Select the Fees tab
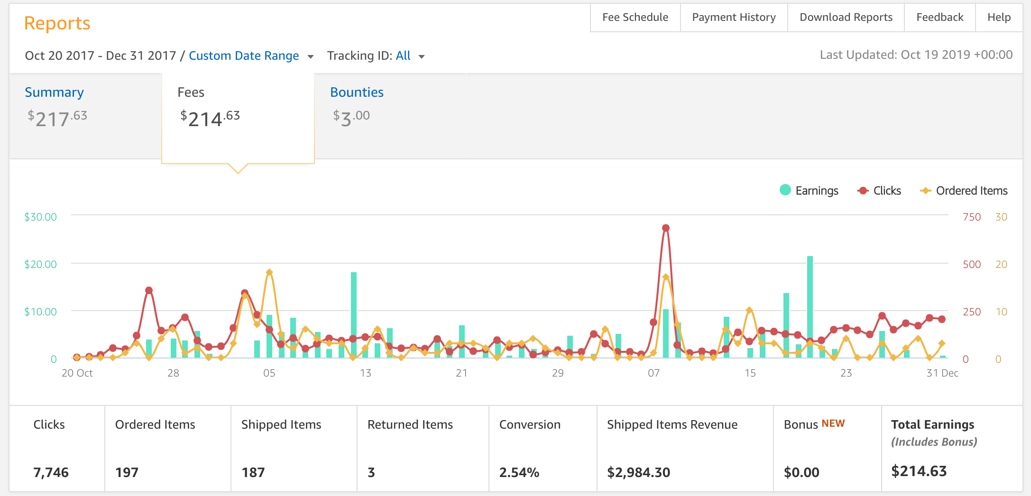The width and height of the screenshot is (1031, 496). 191,92
